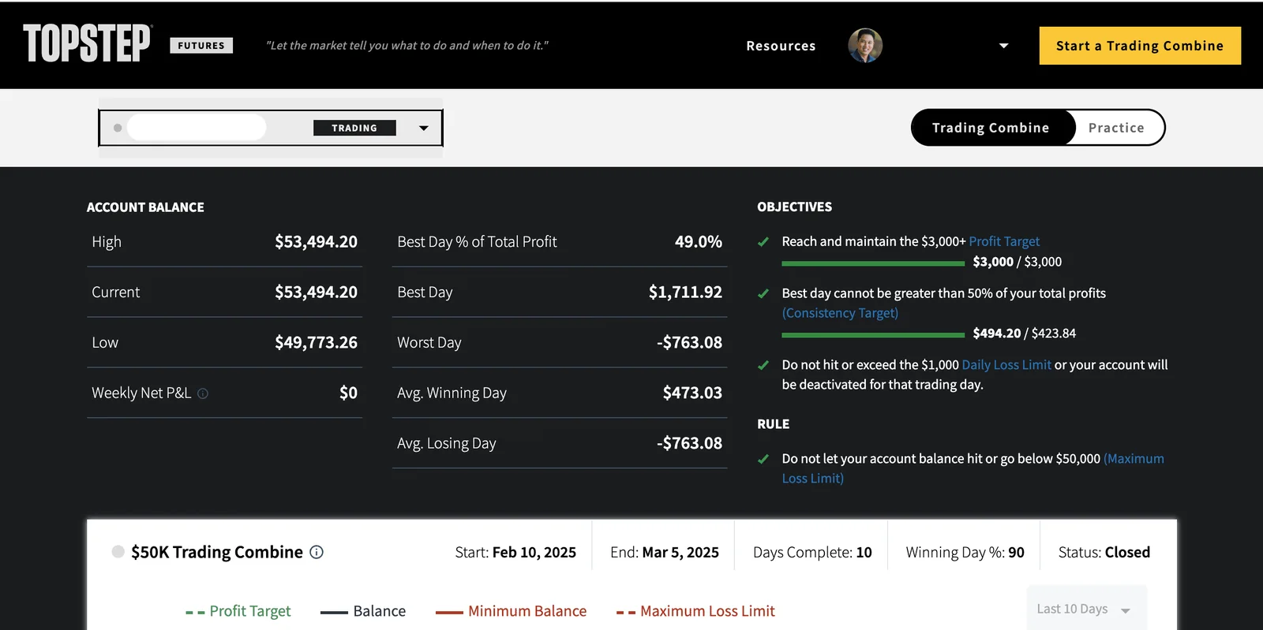Click the FUTURES badge
The image size is (1263, 630).
click(201, 46)
